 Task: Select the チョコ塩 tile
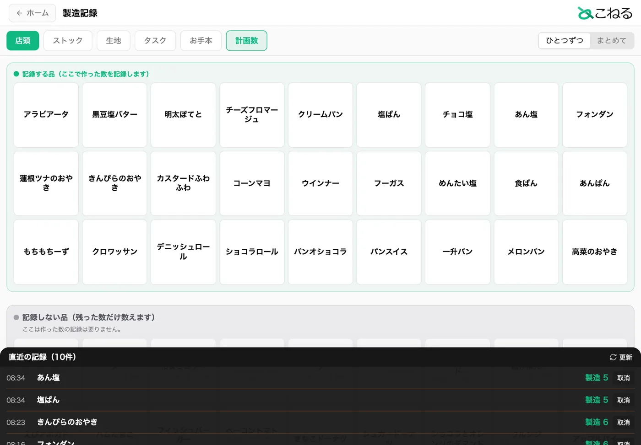(457, 115)
